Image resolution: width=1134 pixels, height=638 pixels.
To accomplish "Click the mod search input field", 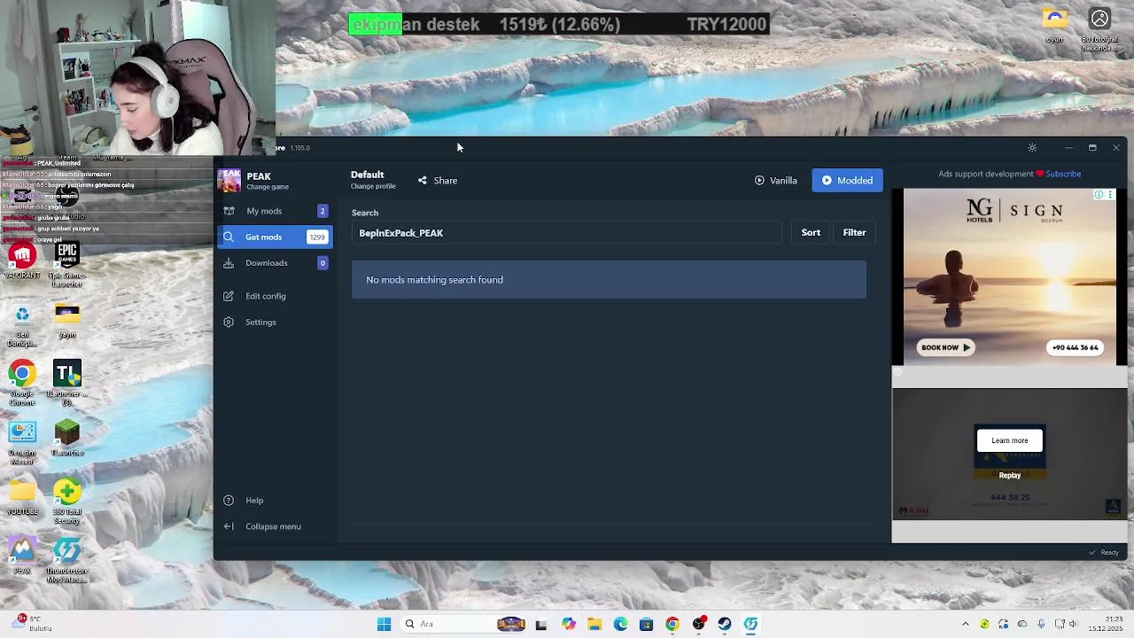I will (567, 233).
